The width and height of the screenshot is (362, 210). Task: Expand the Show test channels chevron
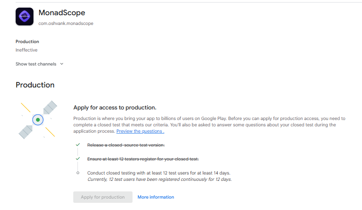pos(62,64)
